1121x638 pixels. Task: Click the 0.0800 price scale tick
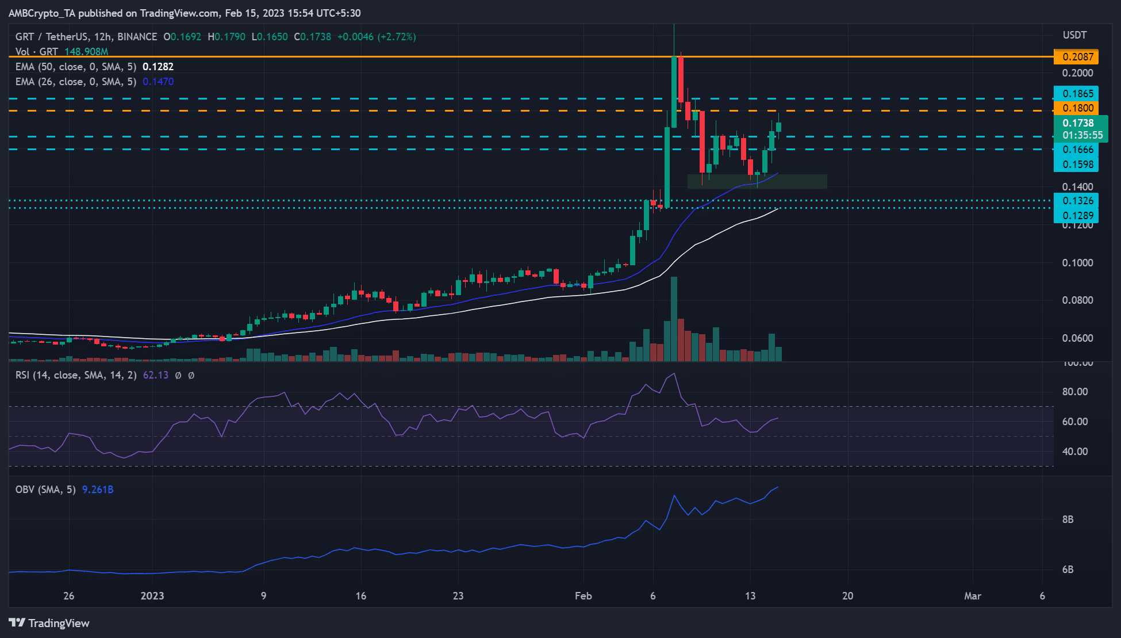coord(1078,300)
